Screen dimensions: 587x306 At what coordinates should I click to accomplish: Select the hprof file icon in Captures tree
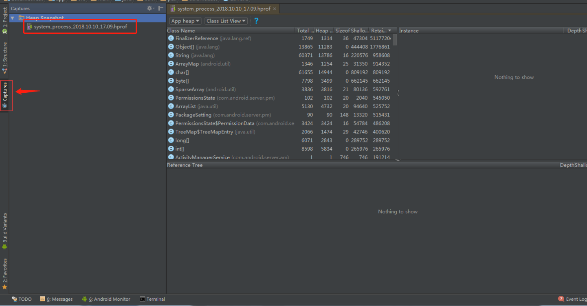click(29, 26)
